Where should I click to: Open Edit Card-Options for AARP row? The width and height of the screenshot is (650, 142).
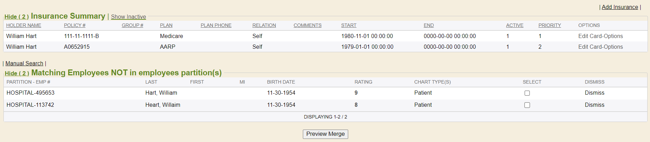(x=600, y=47)
